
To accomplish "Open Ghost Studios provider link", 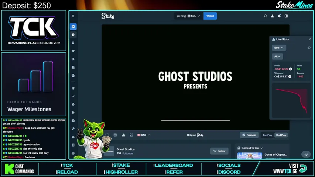I will 125,149.
